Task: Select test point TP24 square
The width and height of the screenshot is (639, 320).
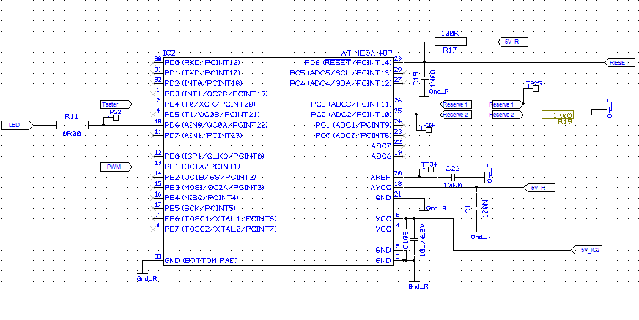Action: coord(428,130)
